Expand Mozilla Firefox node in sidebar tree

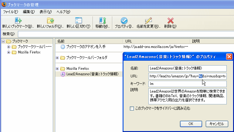point(9,52)
